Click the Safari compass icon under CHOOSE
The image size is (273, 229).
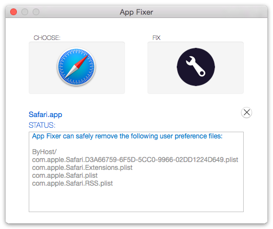(77, 67)
